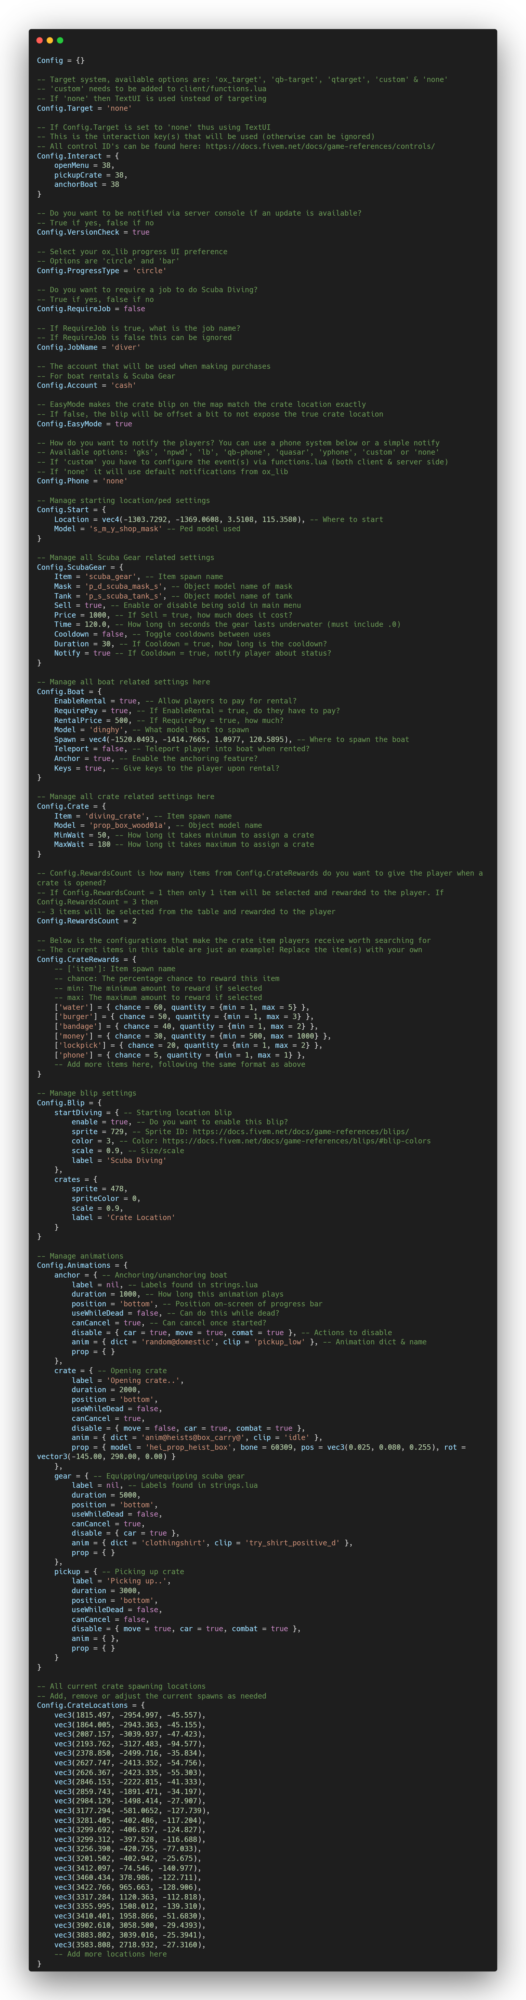Screen dimensions: 526x2000
Task: Click the line Item = 'diving_crate'
Action: 143,816
